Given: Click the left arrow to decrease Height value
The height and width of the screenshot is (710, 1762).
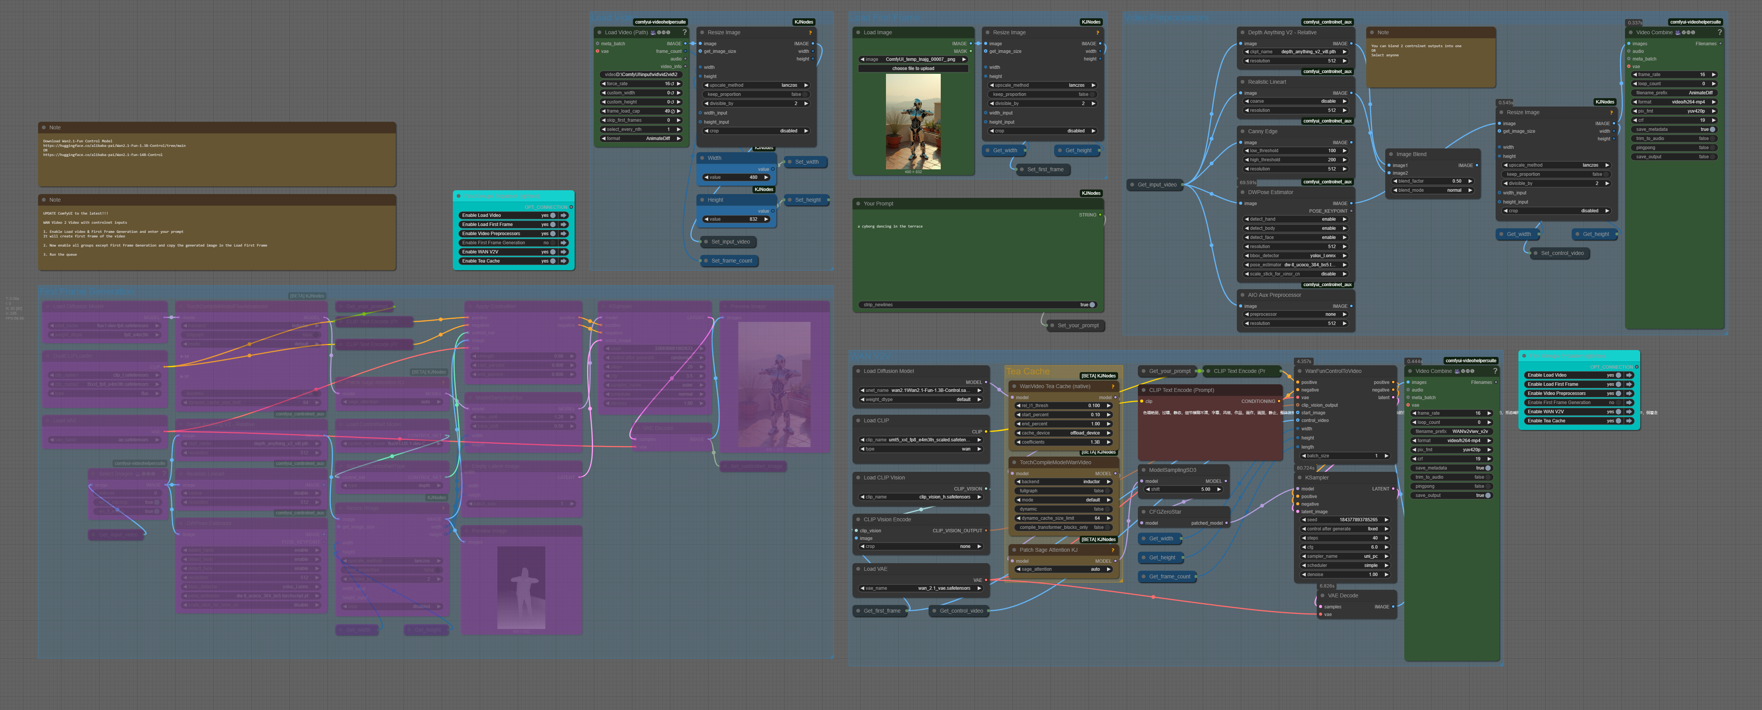Looking at the screenshot, I should [x=706, y=220].
